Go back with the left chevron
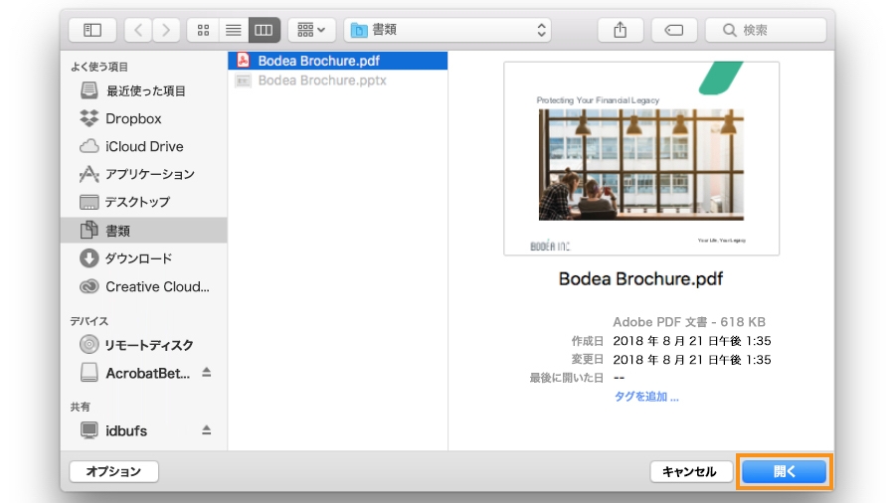This screenshot has height=503, width=895. 138,30
